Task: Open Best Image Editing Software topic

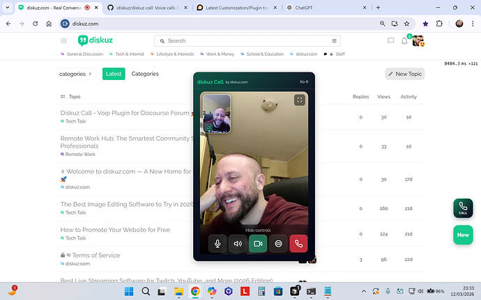Action: point(126,204)
